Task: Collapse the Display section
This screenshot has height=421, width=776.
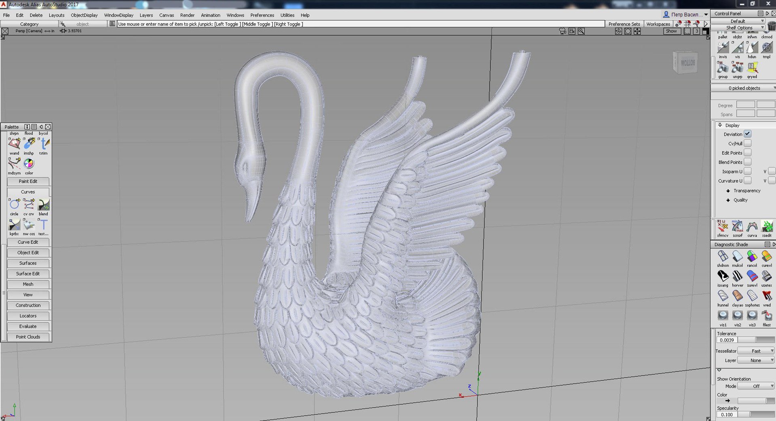Action: 720,125
